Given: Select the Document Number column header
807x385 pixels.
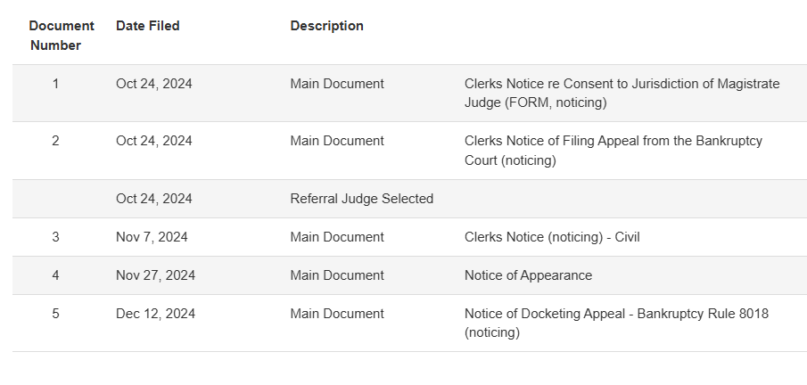Looking at the screenshot, I should tap(62, 36).
